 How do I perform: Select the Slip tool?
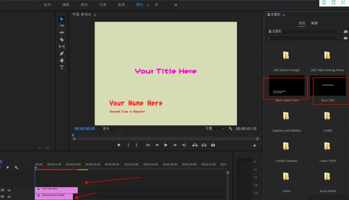(x=62, y=46)
